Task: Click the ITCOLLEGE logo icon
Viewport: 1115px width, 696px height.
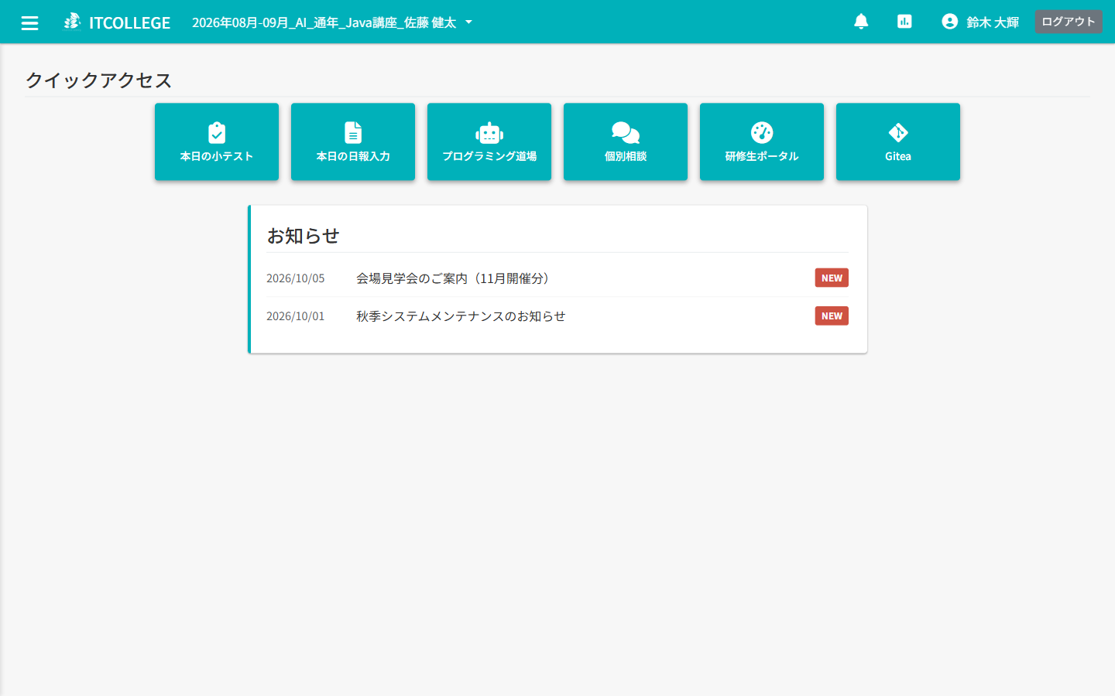Action: [72, 22]
